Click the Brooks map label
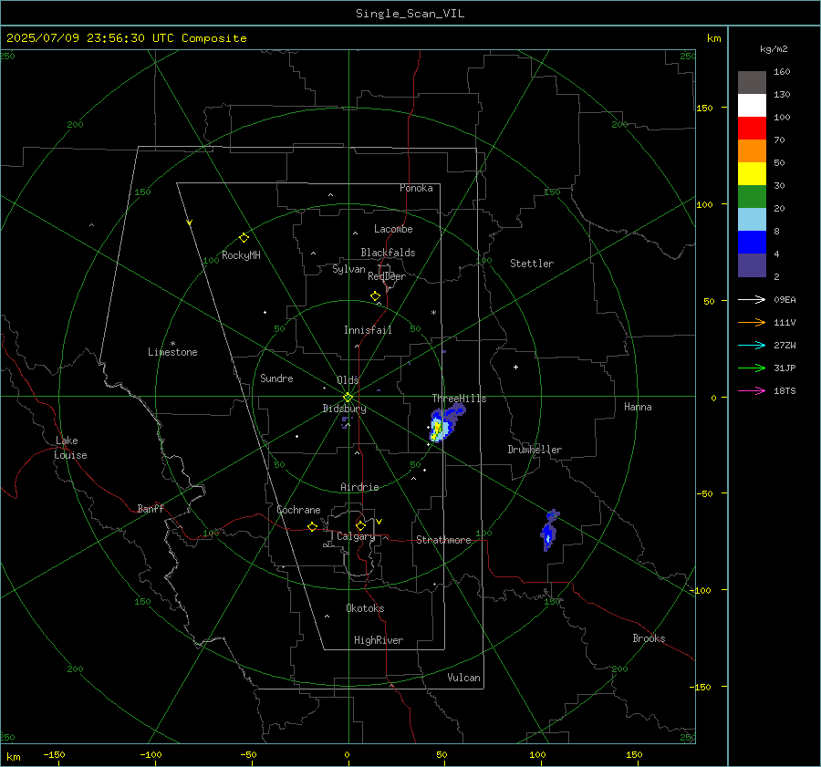The width and height of the screenshot is (821, 767). (649, 638)
